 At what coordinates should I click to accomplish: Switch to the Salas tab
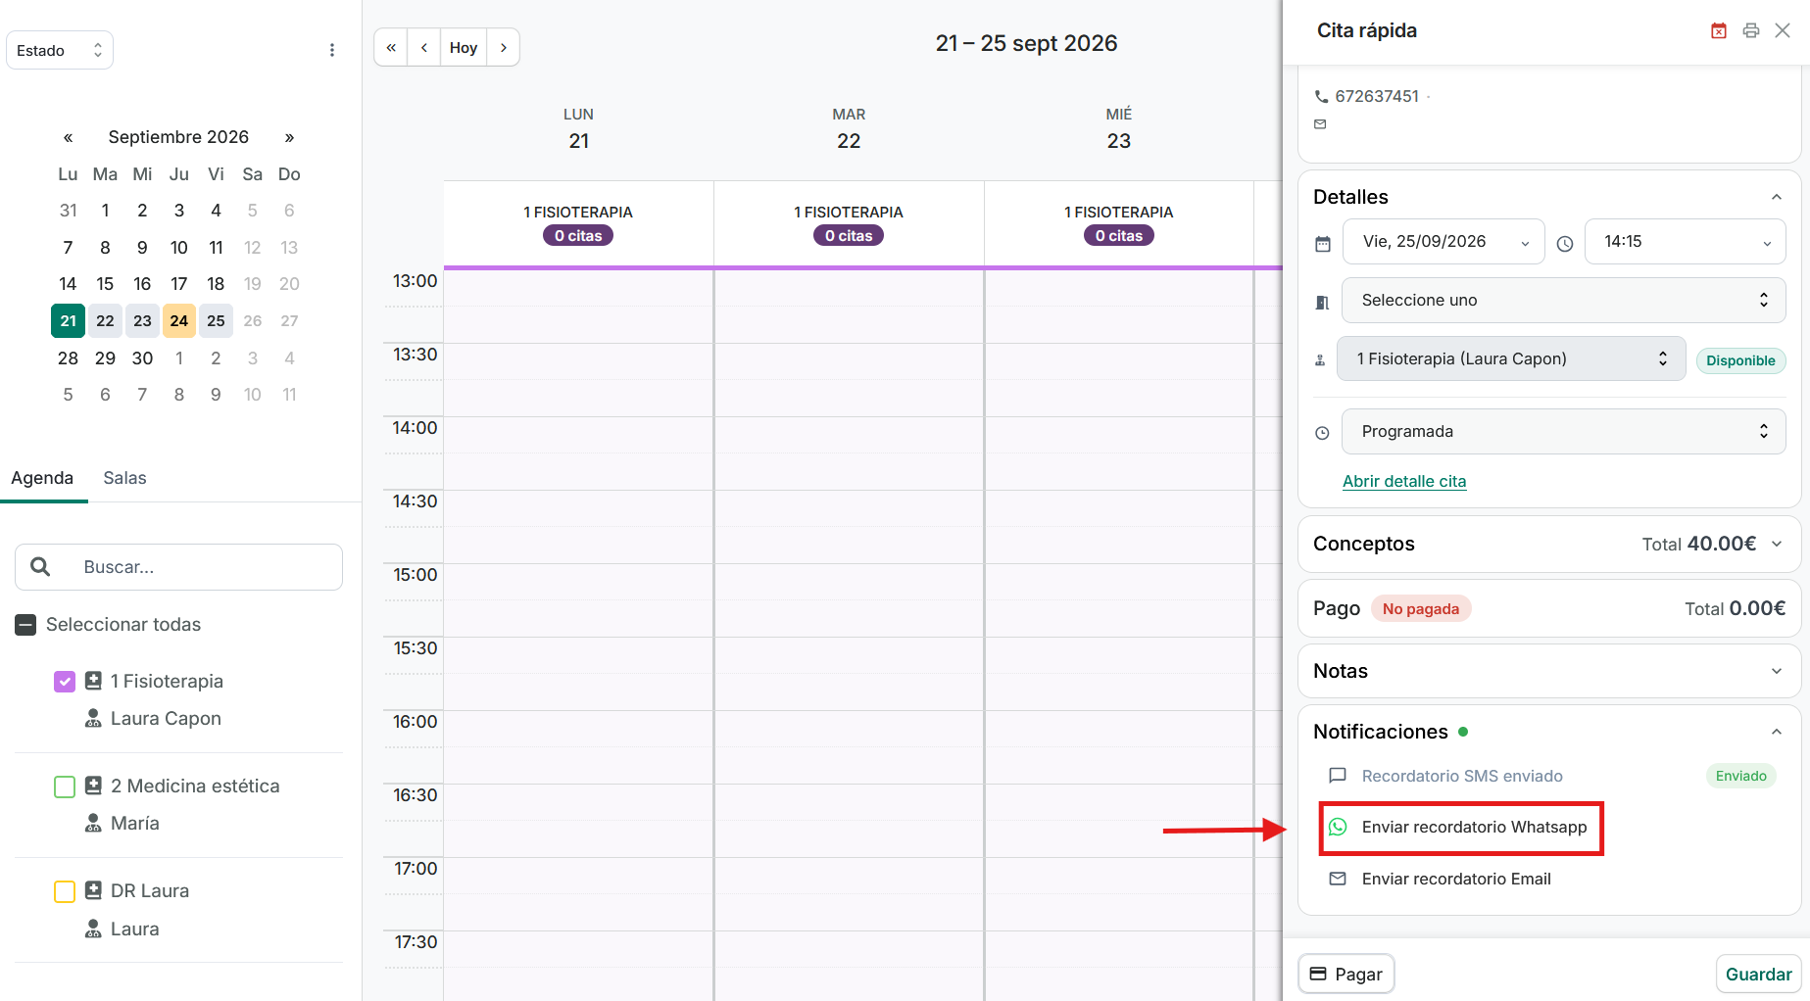(x=124, y=478)
